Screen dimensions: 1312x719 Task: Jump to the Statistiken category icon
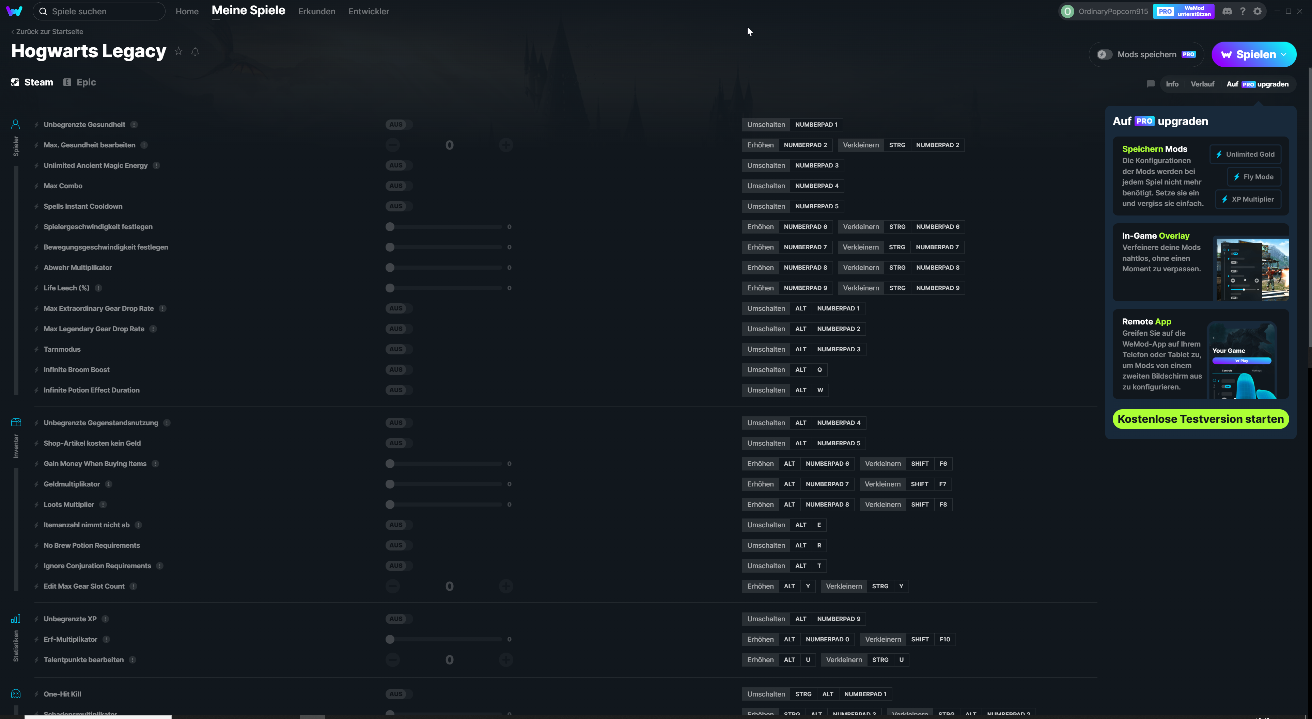tap(16, 618)
